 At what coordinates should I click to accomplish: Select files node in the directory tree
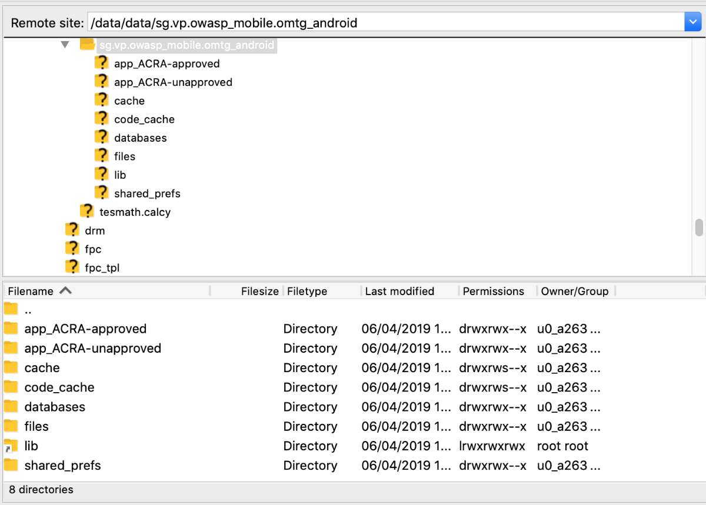click(x=125, y=156)
